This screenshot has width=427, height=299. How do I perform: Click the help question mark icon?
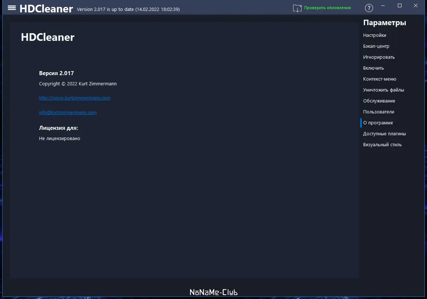point(369,8)
